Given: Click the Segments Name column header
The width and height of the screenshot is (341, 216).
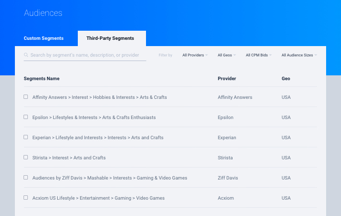Looking at the screenshot, I should 41,78.
